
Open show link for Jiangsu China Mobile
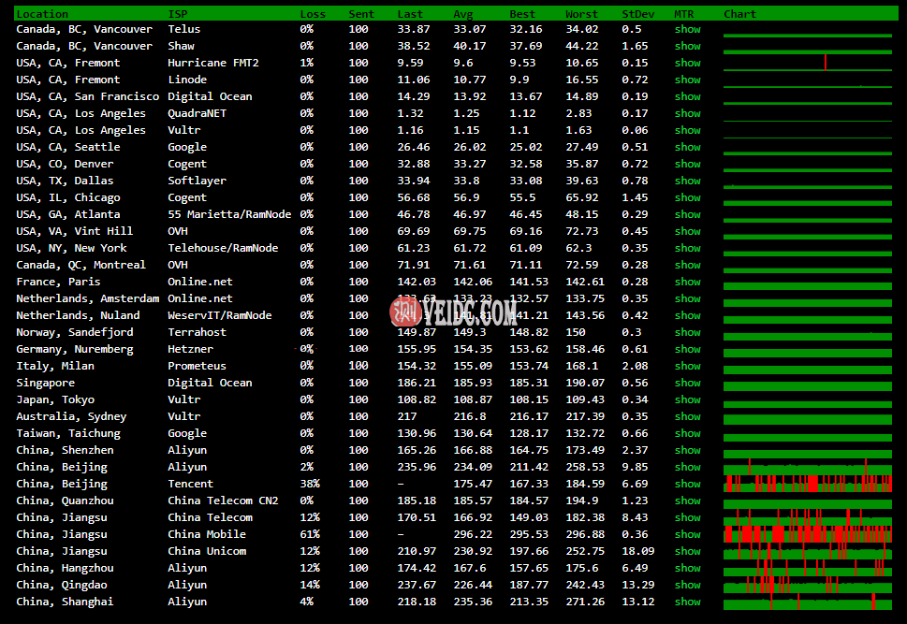[687, 534]
